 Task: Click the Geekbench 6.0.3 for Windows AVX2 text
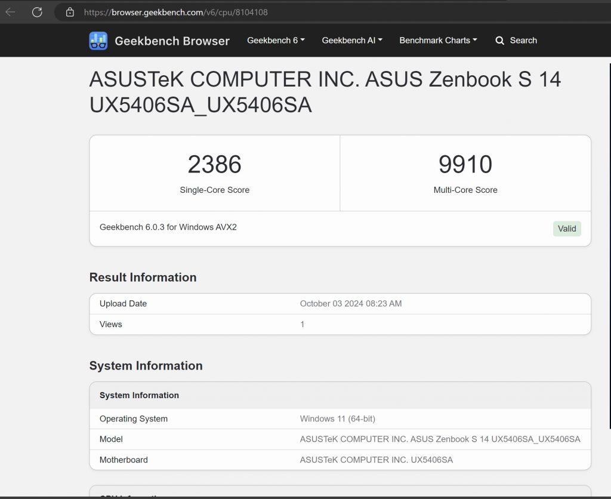point(168,227)
